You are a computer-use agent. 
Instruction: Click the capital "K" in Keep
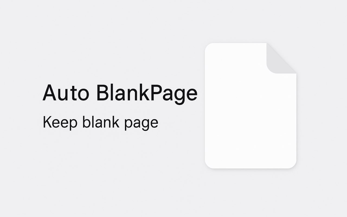(47, 122)
